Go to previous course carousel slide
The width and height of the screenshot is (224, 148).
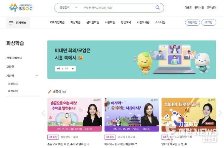point(43,113)
